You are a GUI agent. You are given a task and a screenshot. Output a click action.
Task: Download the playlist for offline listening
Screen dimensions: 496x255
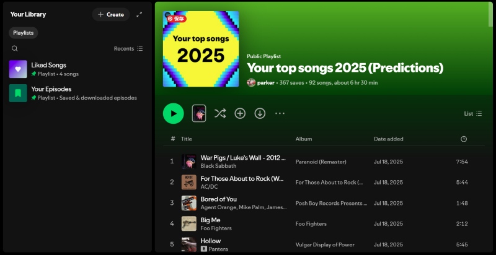pyautogui.click(x=260, y=114)
